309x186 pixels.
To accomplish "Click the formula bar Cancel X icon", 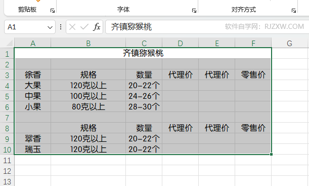I will click(72, 27).
